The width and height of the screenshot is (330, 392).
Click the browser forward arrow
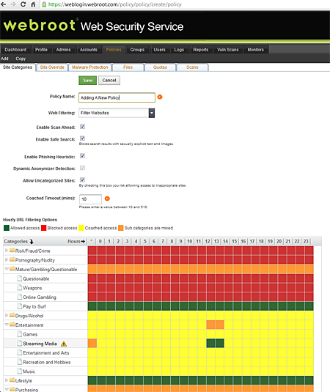[13, 4]
